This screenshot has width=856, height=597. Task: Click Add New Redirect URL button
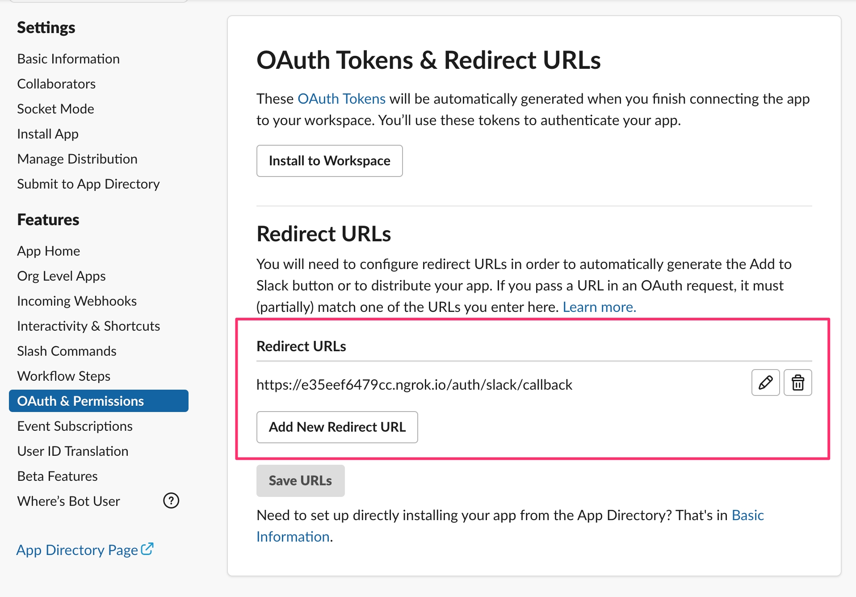[337, 427]
